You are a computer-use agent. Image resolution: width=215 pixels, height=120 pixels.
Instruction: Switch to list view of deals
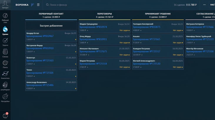tap(38, 5)
